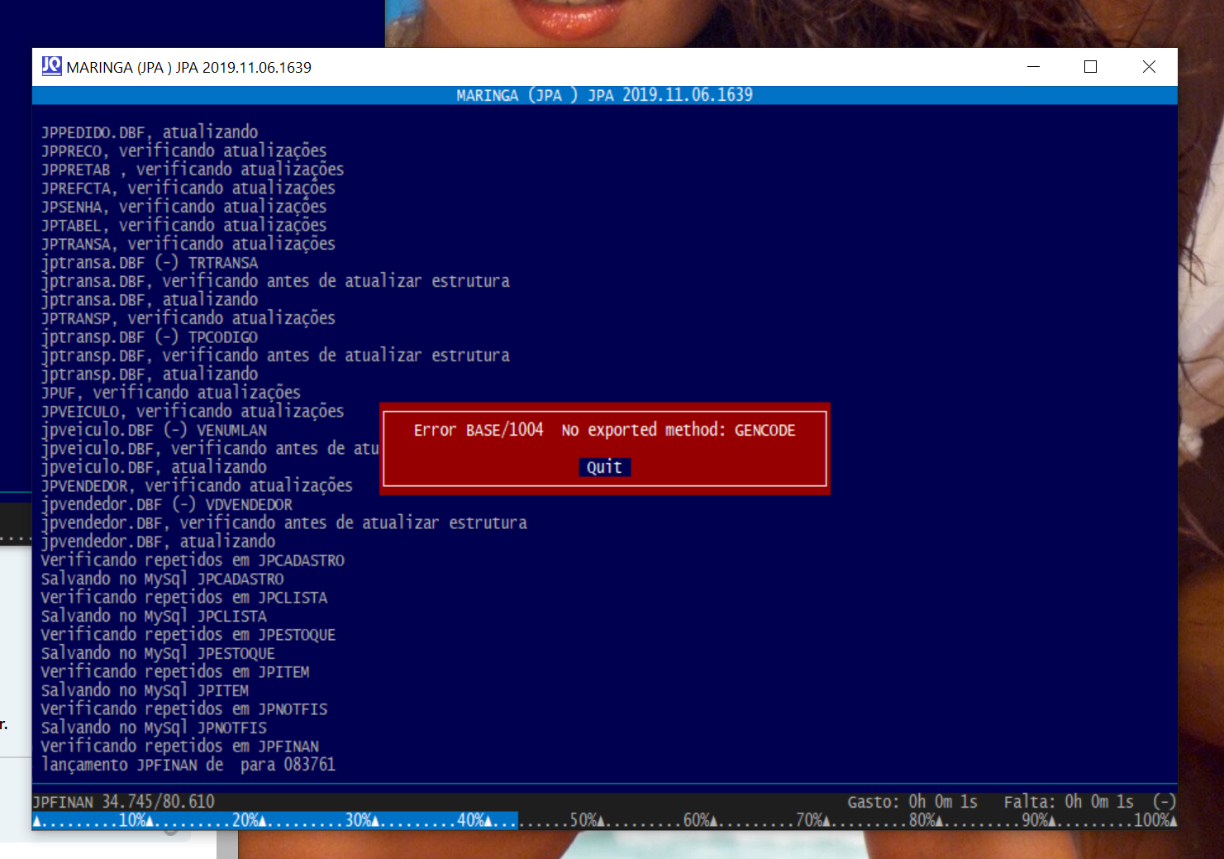Click "jptransp.DBF, verificando antes de atualizar estrutura"
1224x859 pixels.
tap(275, 356)
